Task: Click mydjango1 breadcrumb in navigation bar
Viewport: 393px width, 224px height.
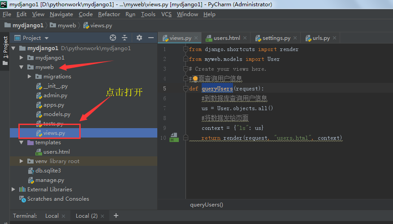Action: (24, 25)
